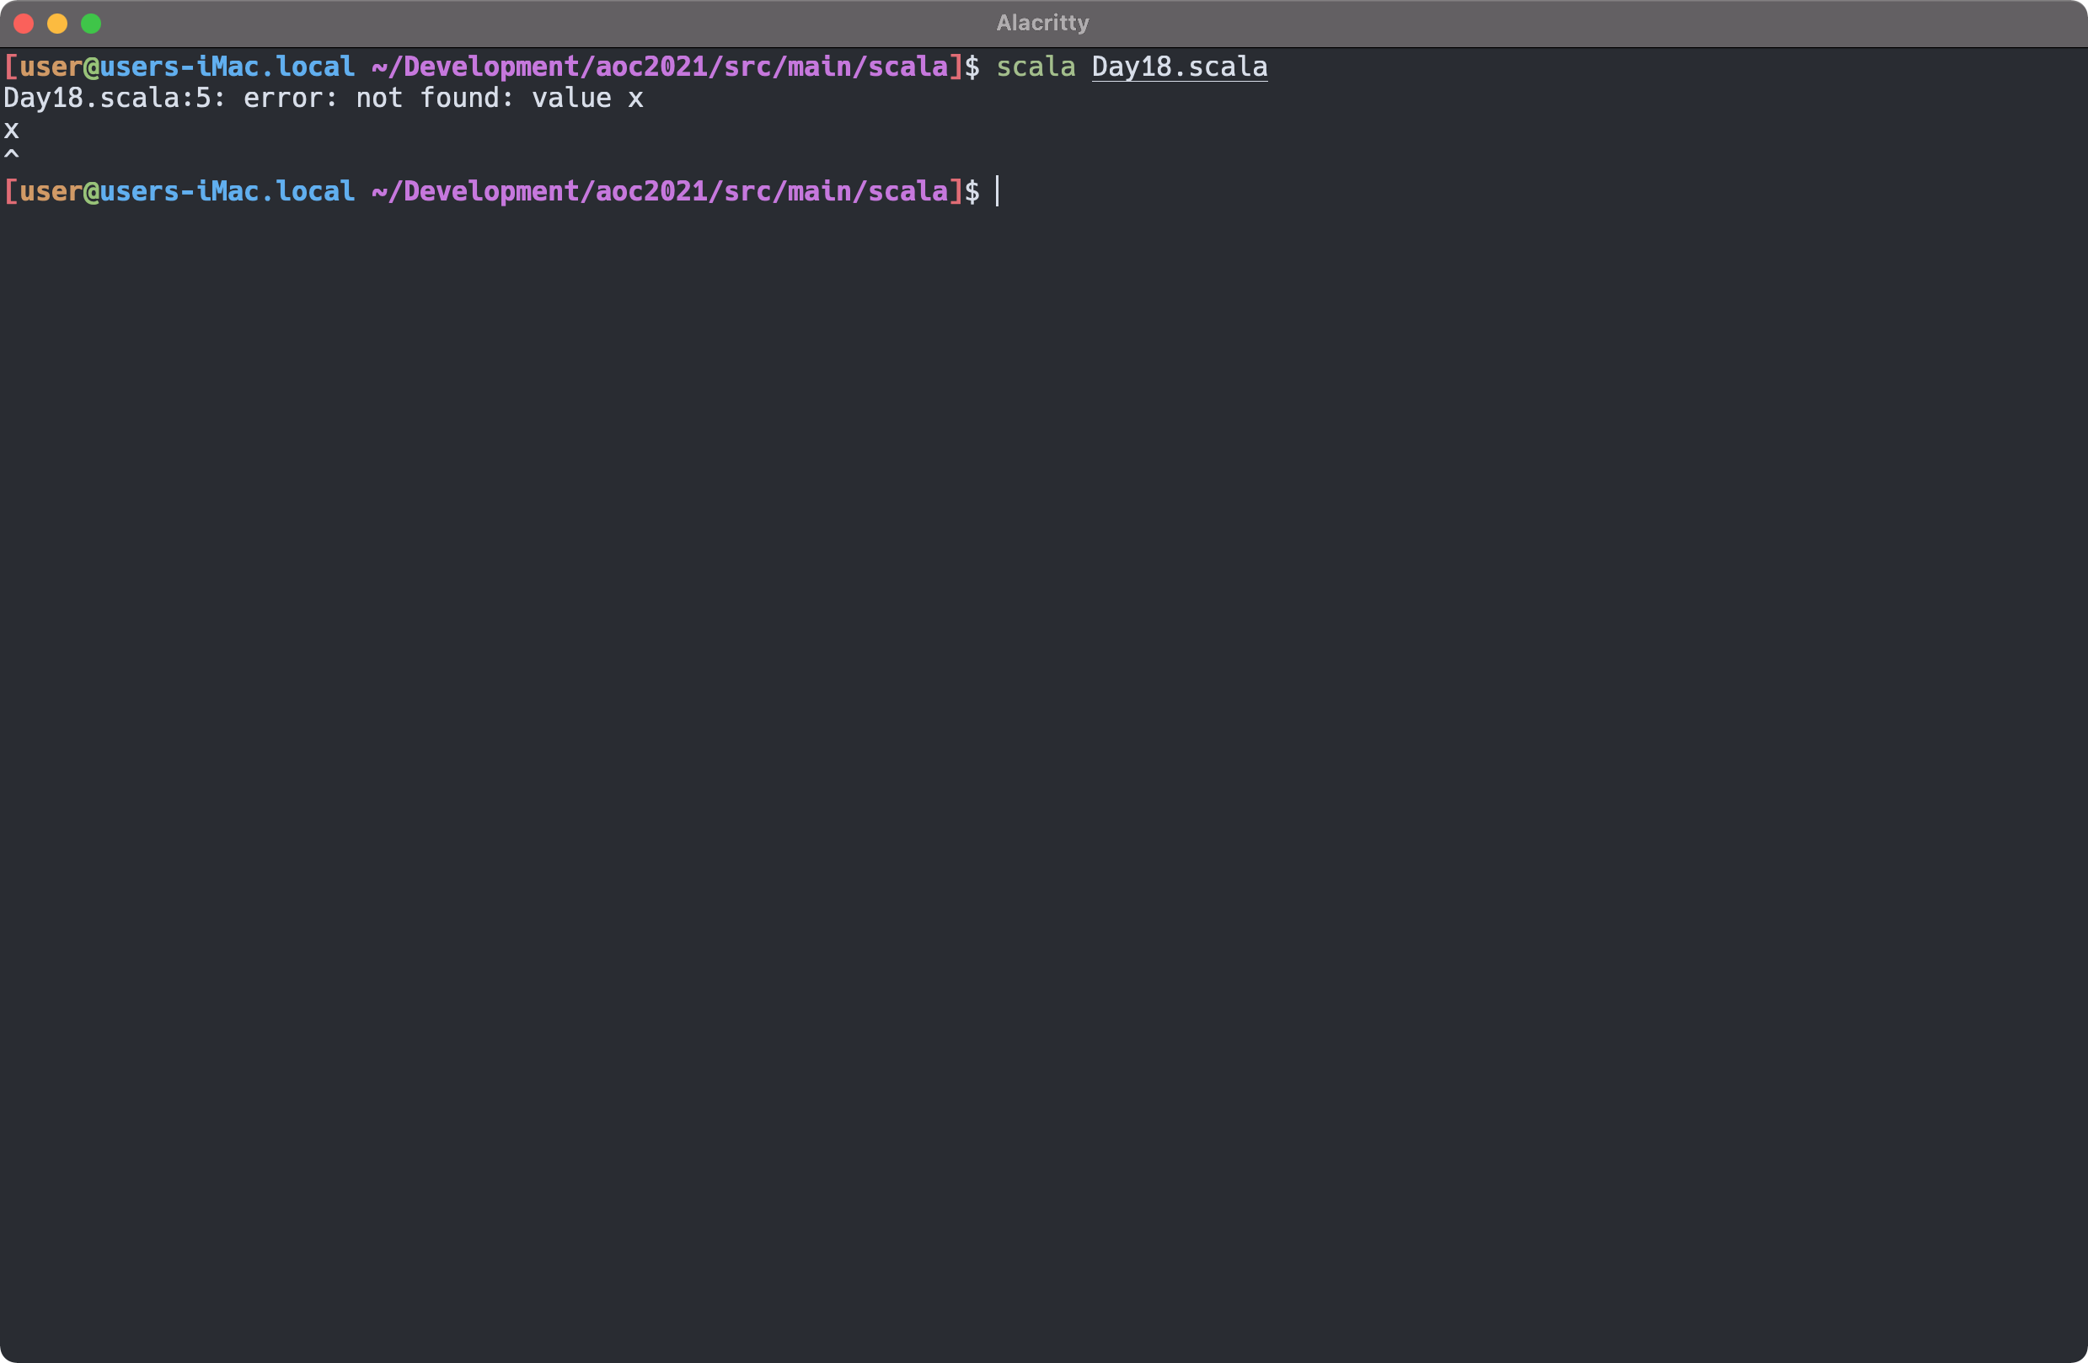Click the second shell prompt line
This screenshot has height=1363, width=2088.
click(483, 191)
